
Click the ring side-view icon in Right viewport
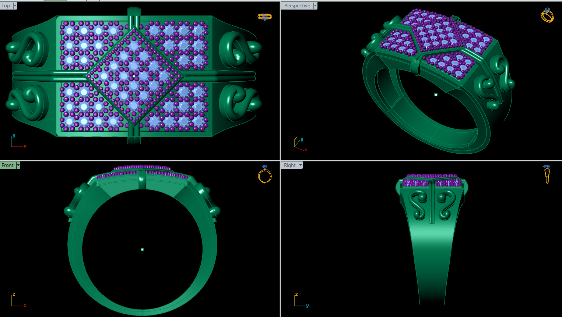547,174
